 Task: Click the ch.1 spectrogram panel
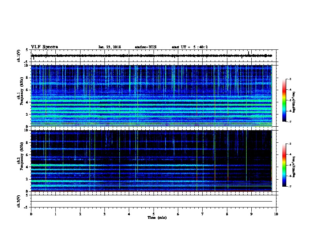[x=152, y=96]
